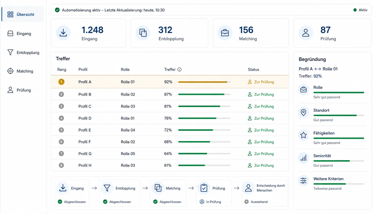The width and height of the screenshot is (375, 214).
Task: Click the 87 Prüfung count
Action: tap(326, 30)
